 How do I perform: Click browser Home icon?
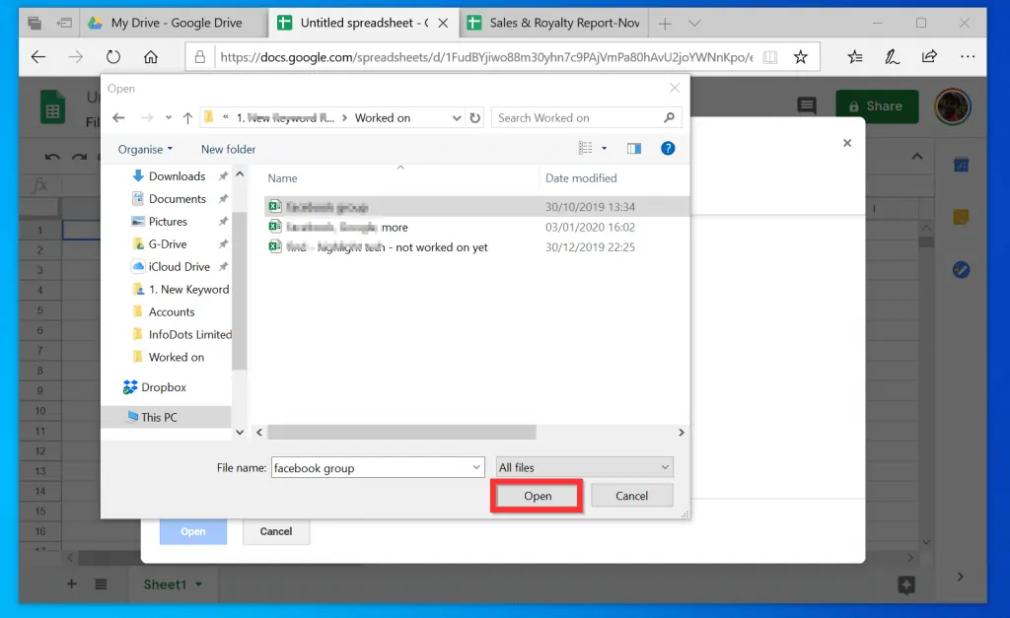[x=151, y=57]
